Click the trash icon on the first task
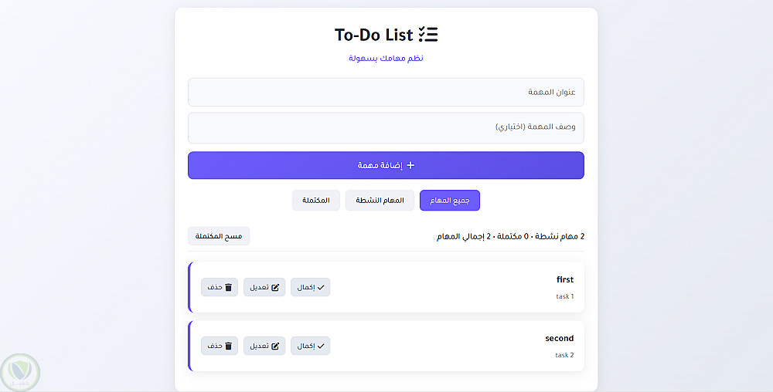 pyautogui.click(x=228, y=288)
